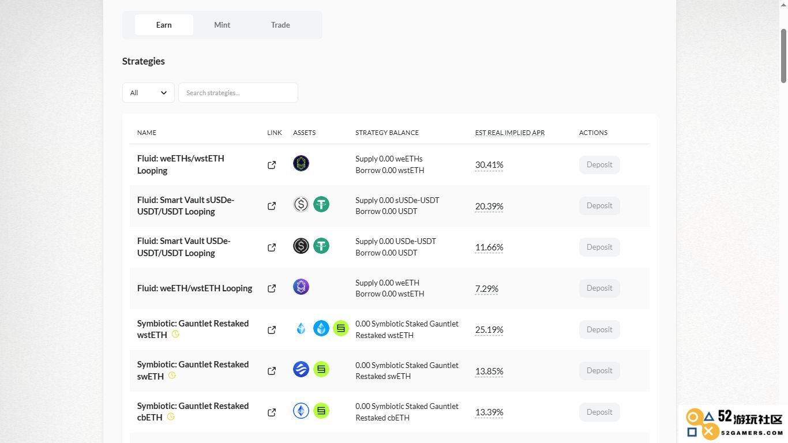
Task: Open external link for Fluid weETHs/wstETH Looping
Action: [x=272, y=165]
